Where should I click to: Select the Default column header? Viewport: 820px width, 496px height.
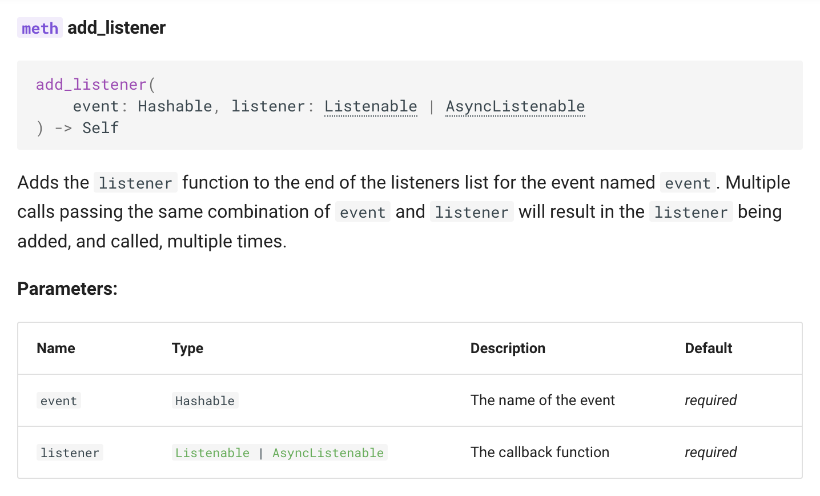(x=708, y=348)
